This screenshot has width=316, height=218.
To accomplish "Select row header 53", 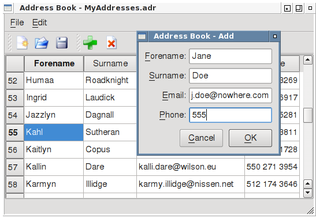I will point(15,98).
